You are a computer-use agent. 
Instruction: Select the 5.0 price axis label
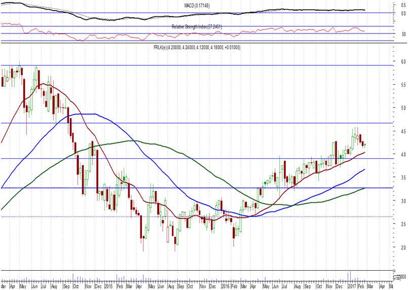(x=403, y=108)
